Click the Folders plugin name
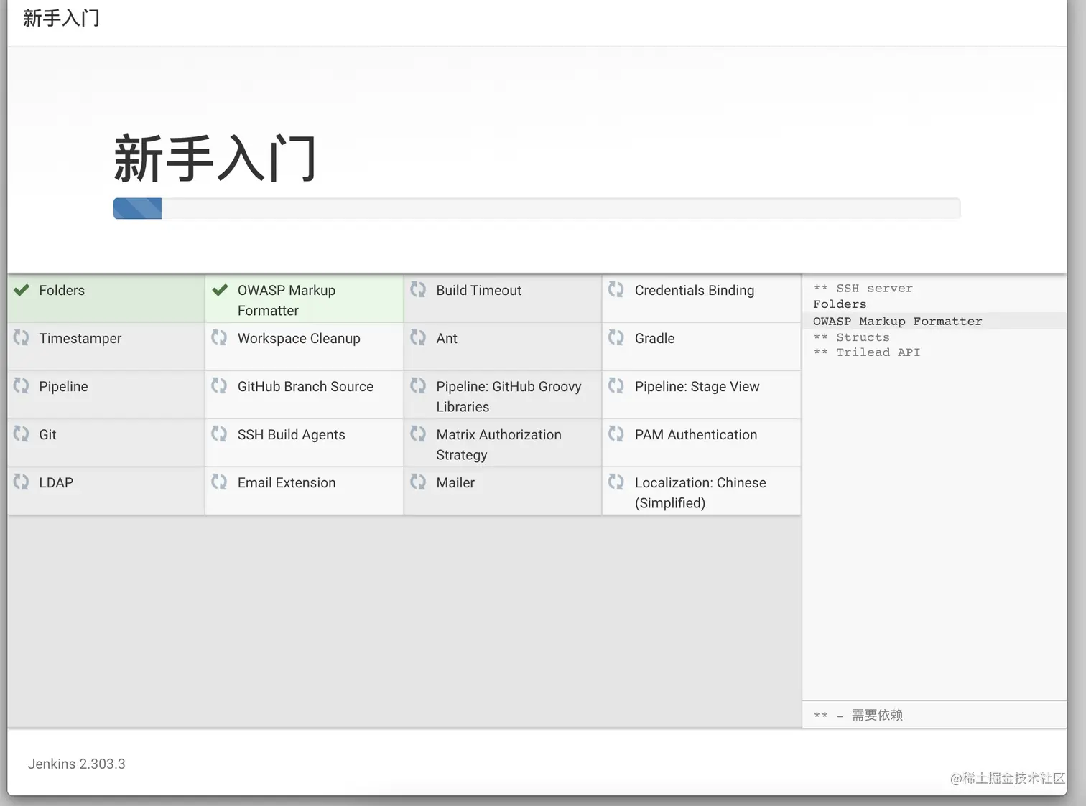This screenshot has height=806, width=1086. pos(62,290)
